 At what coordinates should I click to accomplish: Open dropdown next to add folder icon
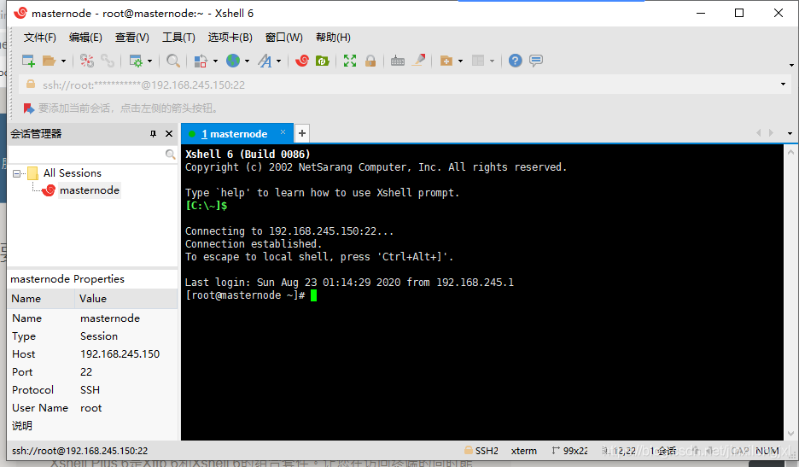click(x=461, y=61)
